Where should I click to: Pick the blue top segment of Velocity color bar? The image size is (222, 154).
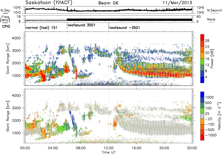(202, 95)
